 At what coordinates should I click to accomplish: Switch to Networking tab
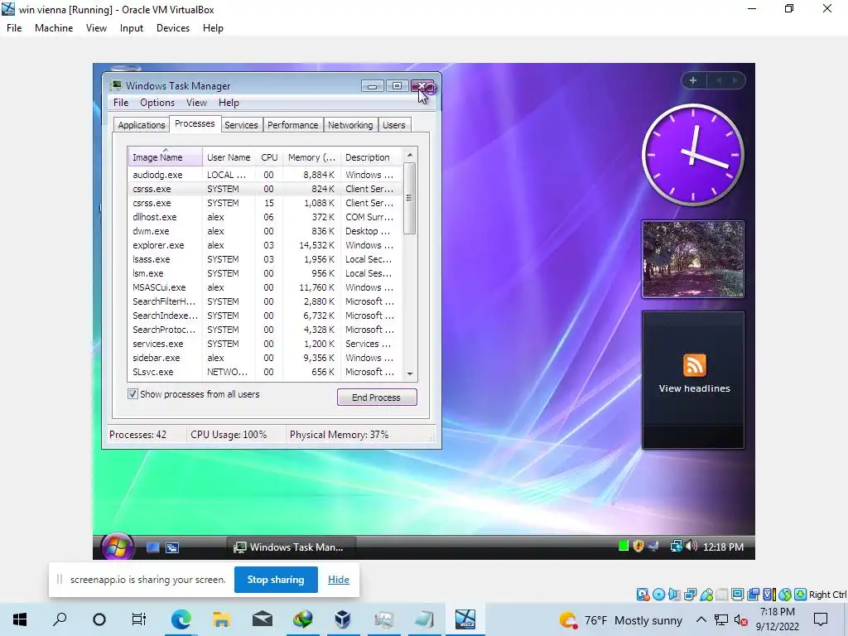pyautogui.click(x=350, y=125)
